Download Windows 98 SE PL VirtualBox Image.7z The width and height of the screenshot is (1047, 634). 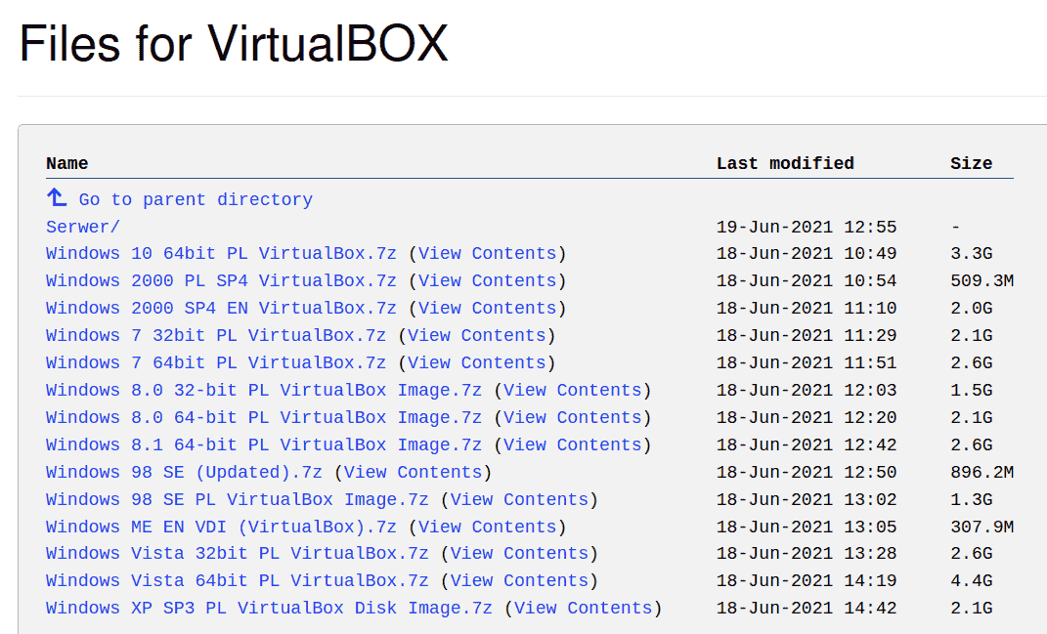tap(237, 500)
